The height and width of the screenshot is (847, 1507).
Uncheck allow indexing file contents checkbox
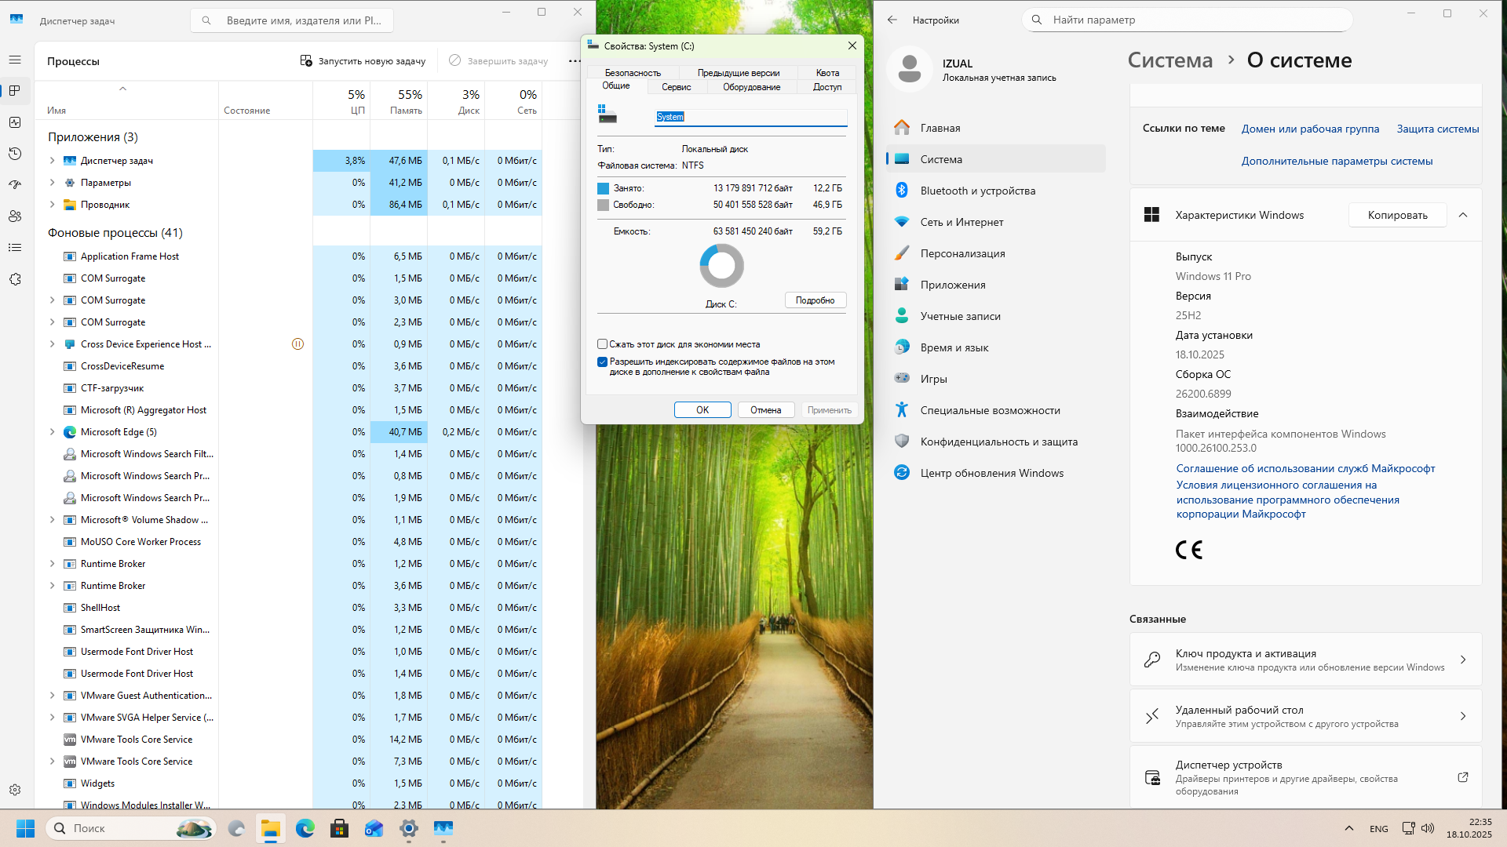click(x=603, y=362)
